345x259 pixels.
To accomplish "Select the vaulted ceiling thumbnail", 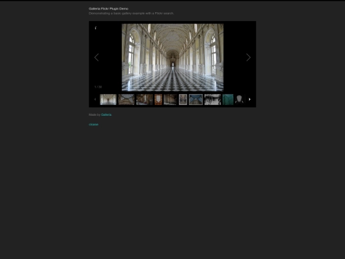I will tap(126, 99).
